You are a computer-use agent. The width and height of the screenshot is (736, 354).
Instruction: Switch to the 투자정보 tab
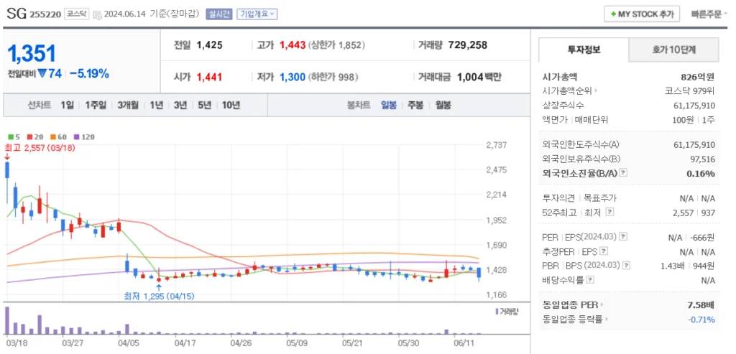(584, 50)
